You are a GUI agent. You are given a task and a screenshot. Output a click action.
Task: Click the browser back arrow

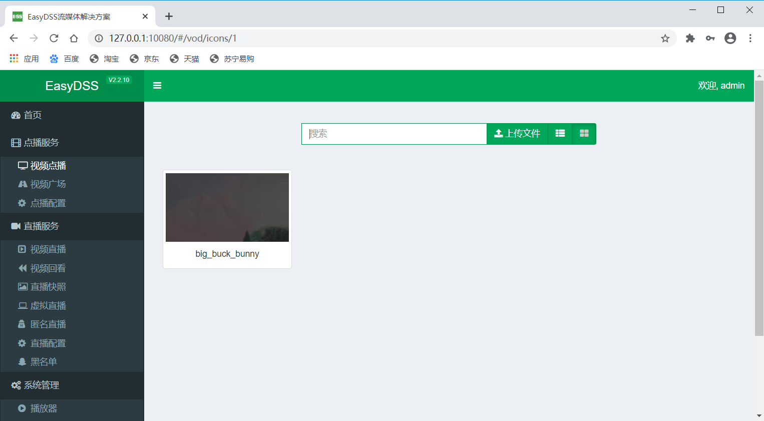(x=14, y=38)
